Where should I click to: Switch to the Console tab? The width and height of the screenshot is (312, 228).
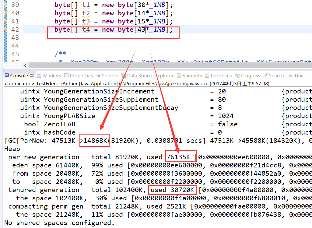coord(19,75)
